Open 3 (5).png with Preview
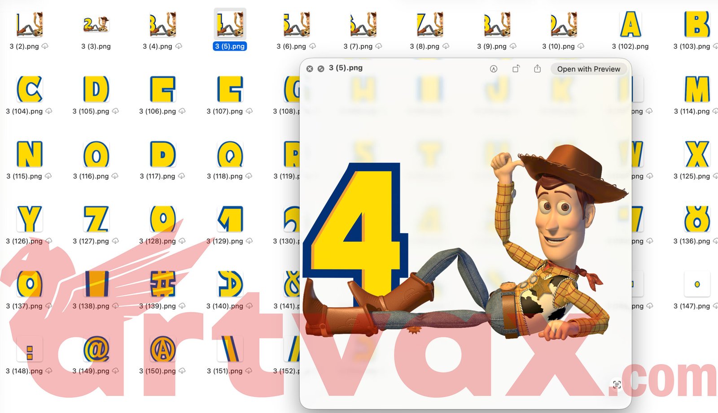Viewport: 718px width, 413px height. (588, 69)
